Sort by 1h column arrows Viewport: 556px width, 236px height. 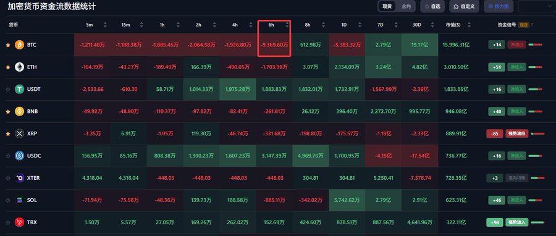coord(178,25)
